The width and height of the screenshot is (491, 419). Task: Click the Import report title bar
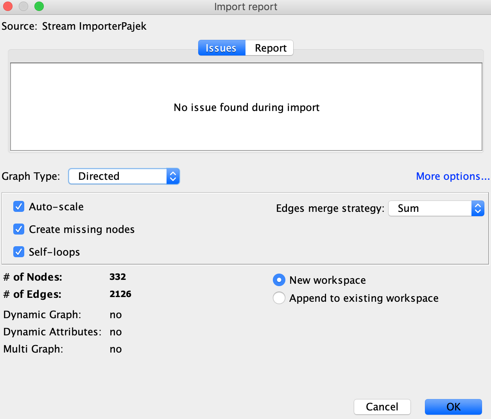(245, 7)
